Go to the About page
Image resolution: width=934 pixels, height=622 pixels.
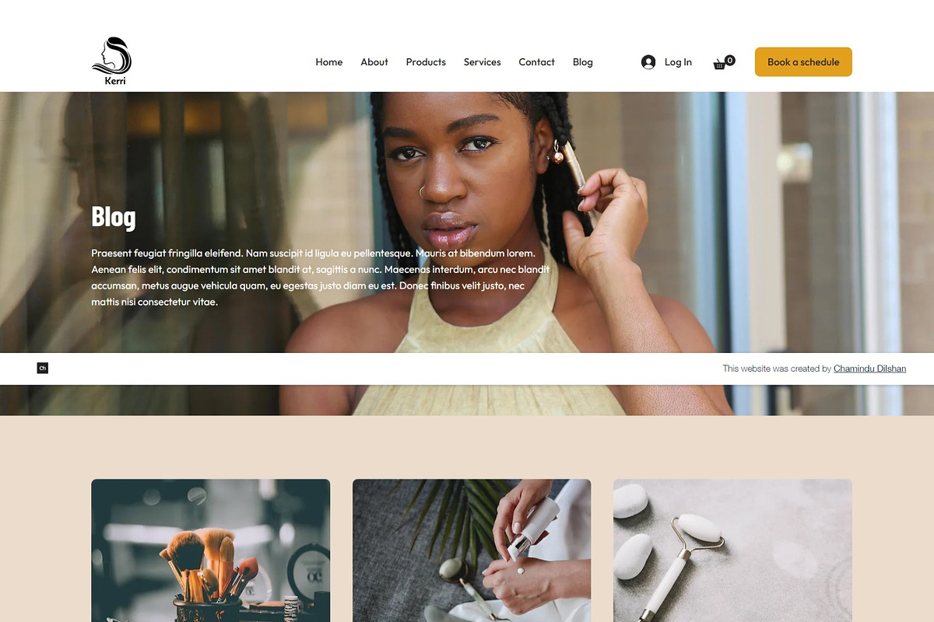[x=374, y=62]
